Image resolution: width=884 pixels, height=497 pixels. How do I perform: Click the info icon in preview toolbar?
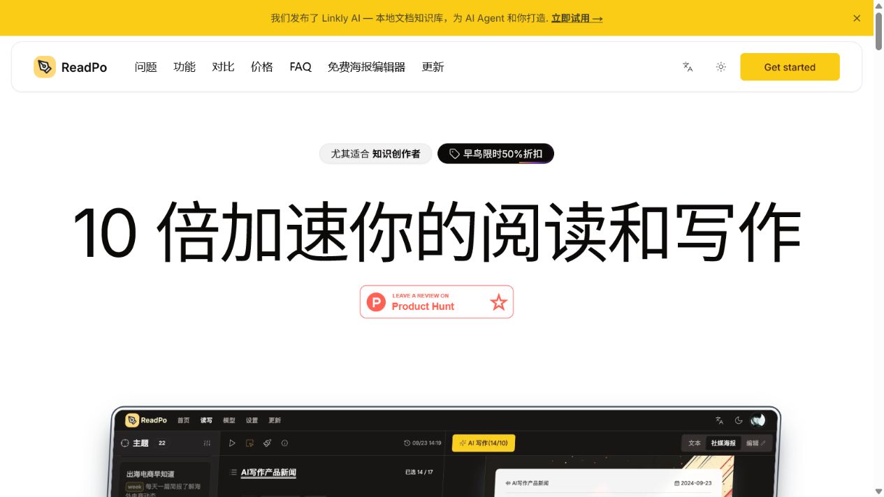click(284, 443)
